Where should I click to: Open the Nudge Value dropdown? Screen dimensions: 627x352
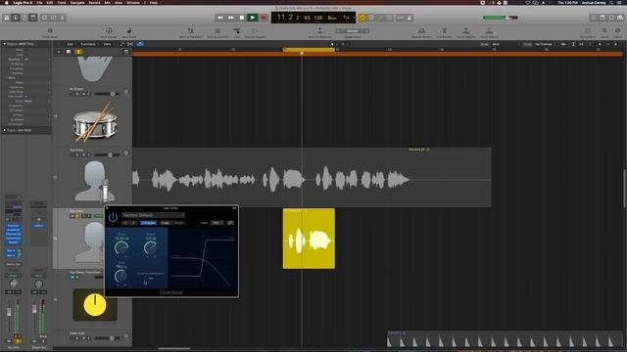353,31
